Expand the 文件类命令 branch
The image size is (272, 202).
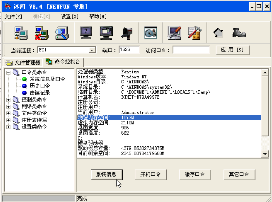click(8, 113)
